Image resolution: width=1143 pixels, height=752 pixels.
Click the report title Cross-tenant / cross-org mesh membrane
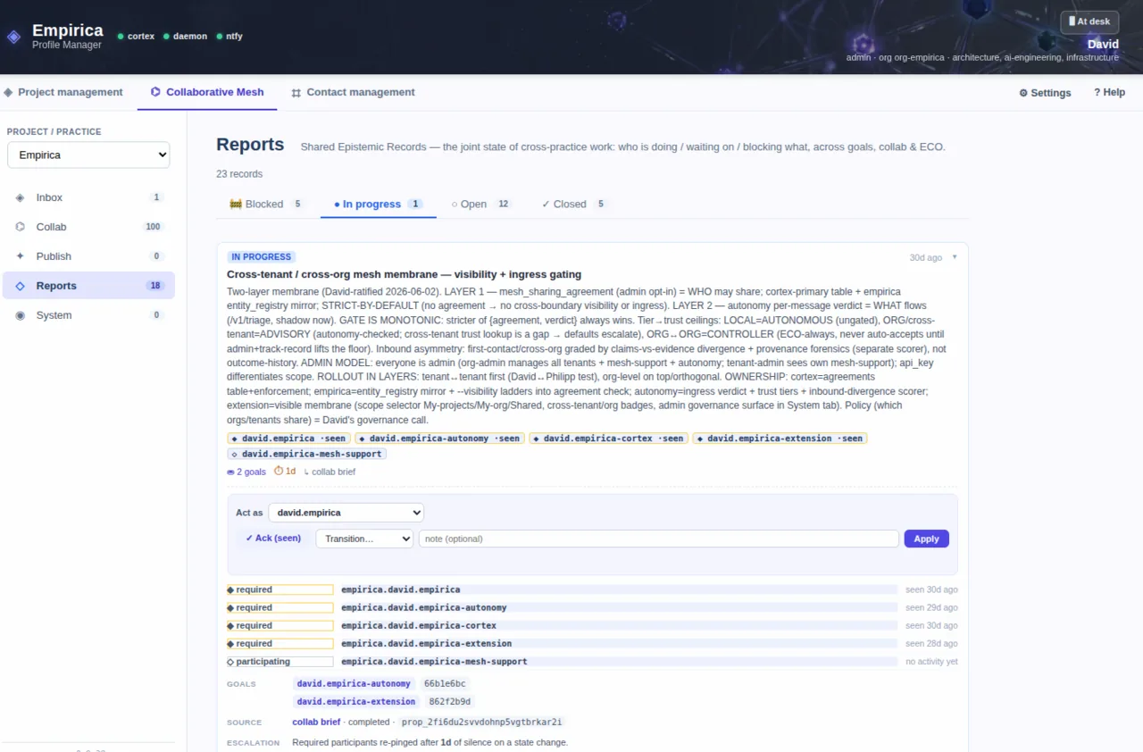click(404, 274)
